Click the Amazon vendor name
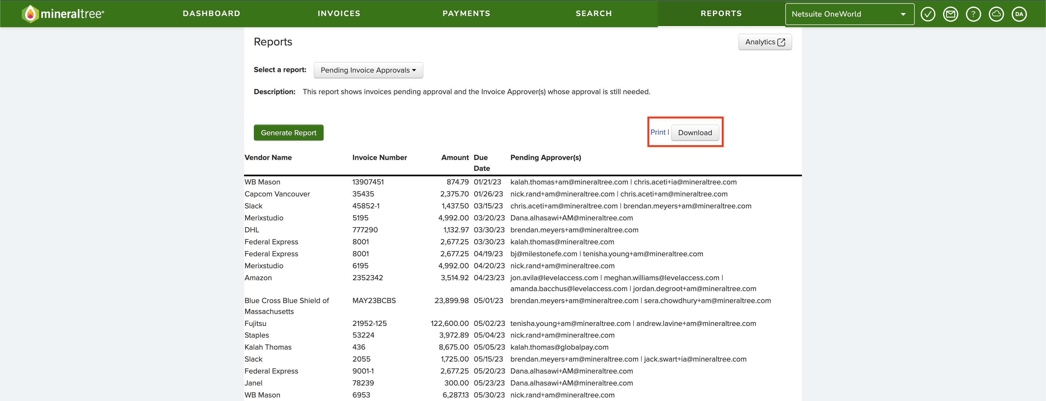The height and width of the screenshot is (401, 1046). 258,278
